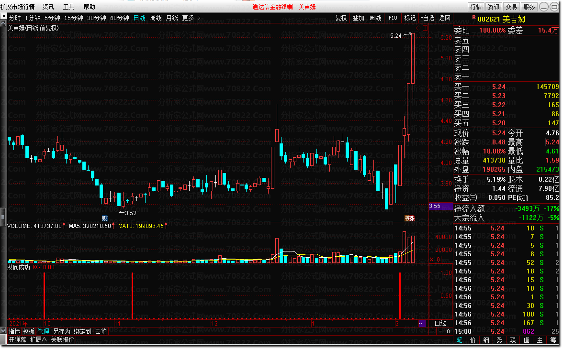This screenshot has width=563, height=349.
Task: Click the 复权 toolbar button
Action: coord(341,18)
